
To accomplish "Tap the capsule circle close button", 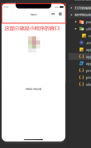I will click(x=60, y=14).
